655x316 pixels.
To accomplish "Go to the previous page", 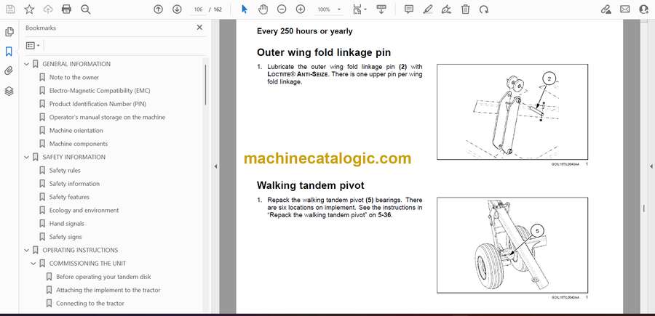I will coord(158,9).
